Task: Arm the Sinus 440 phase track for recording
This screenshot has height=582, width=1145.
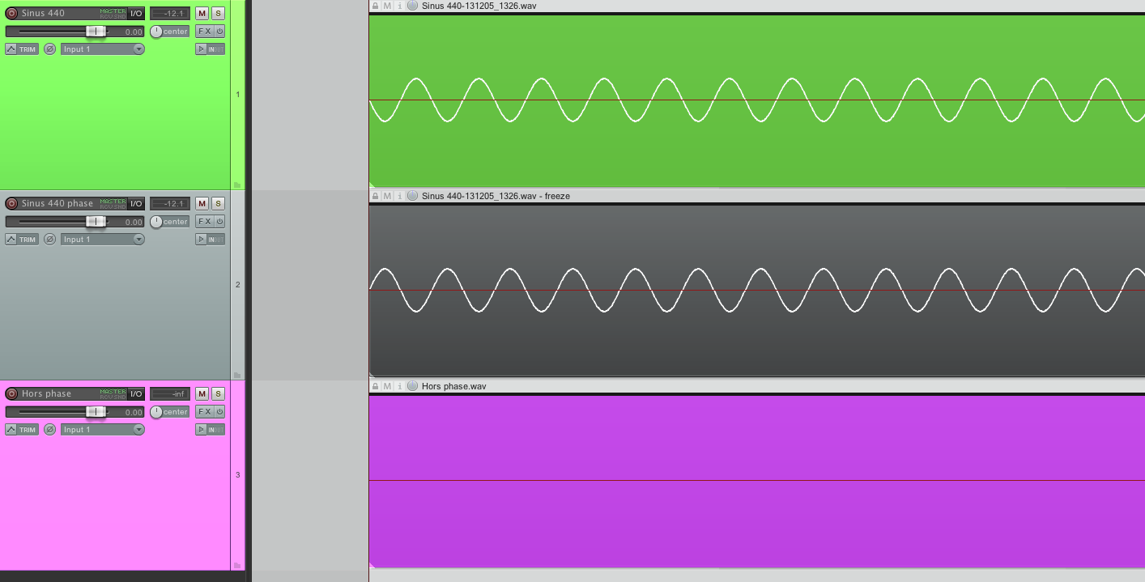Action: 11,203
